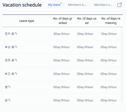
Task: Select the 보상 휴가 leave row
Action: tap(62, 47)
